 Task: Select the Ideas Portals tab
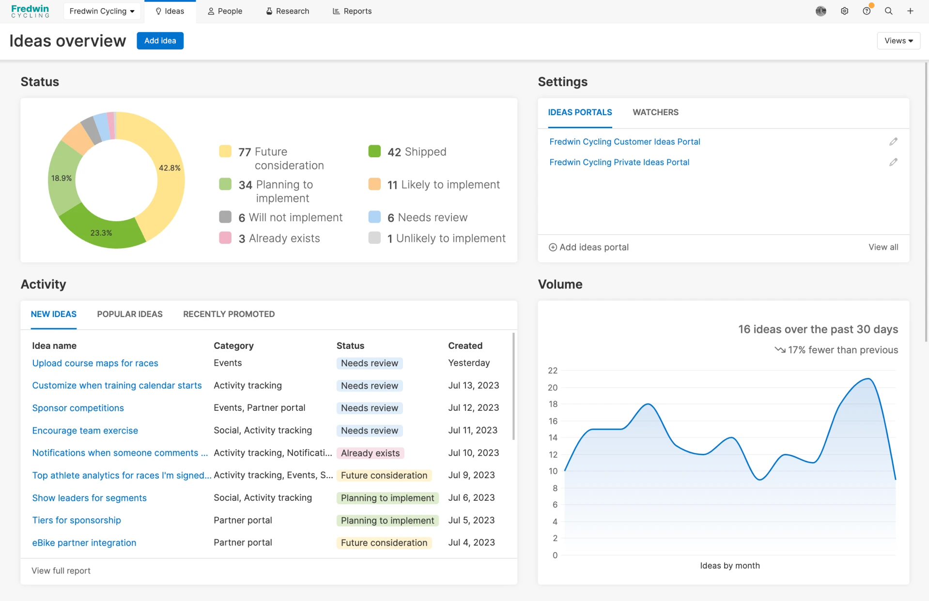click(580, 112)
